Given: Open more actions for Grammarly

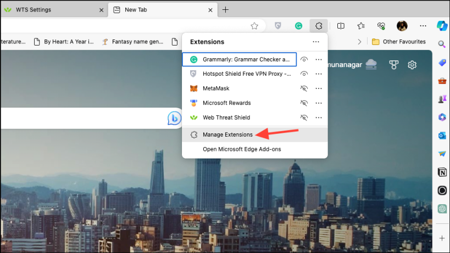Looking at the screenshot, I should coord(319,59).
